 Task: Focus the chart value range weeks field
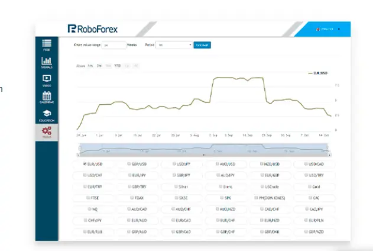point(113,44)
